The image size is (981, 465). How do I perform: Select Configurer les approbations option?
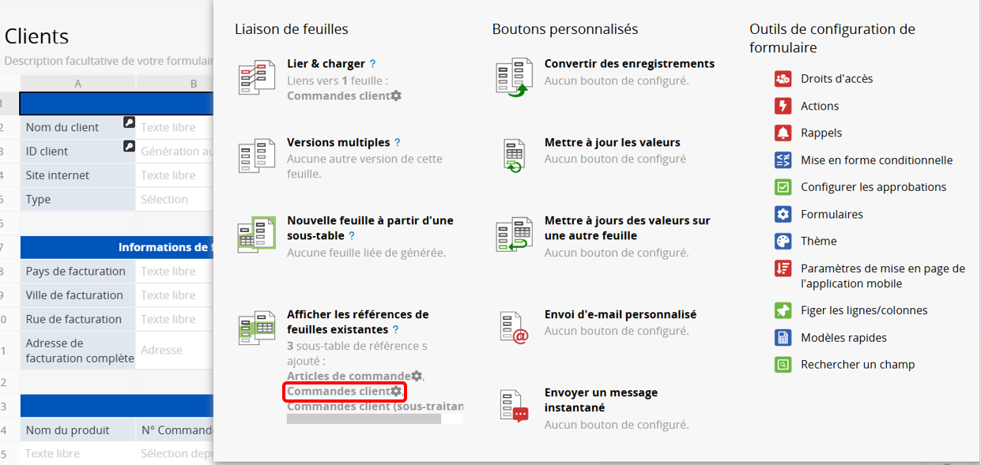point(873,187)
